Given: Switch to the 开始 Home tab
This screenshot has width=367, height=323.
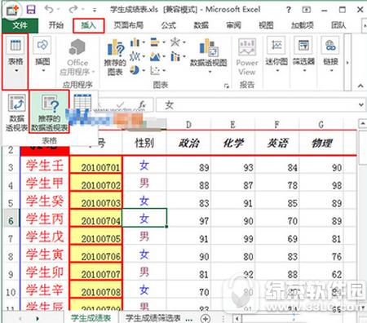Looking at the screenshot, I should tap(56, 25).
